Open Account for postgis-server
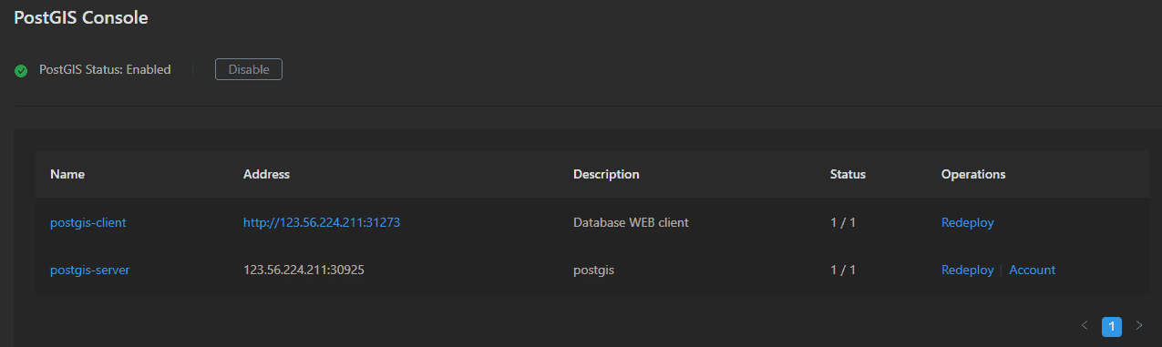The width and height of the screenshot is (1162, 347). (x=1033, y=270)
